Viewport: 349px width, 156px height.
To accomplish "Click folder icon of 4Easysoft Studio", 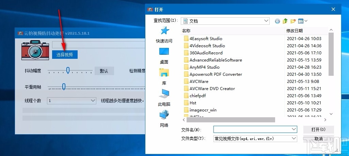I will (x=186, y=39).
